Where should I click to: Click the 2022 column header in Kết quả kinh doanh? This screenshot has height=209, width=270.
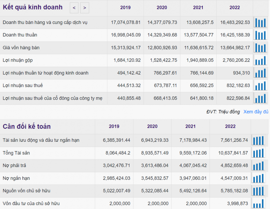click(x=235, y=8)
